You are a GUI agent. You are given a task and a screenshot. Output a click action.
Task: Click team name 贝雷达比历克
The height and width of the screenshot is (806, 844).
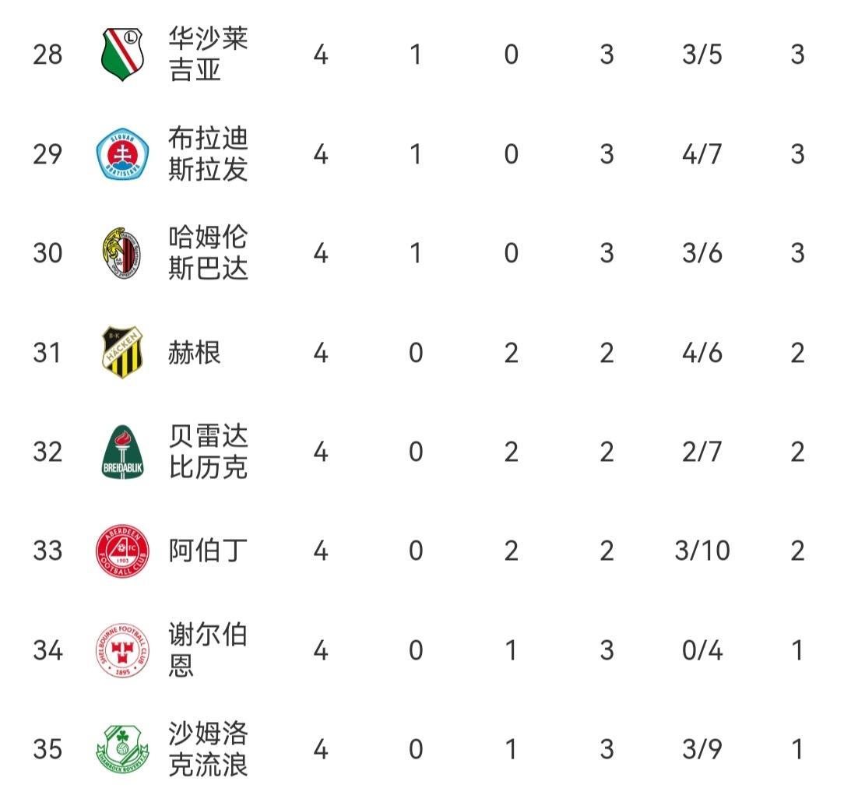click(208, 452)
